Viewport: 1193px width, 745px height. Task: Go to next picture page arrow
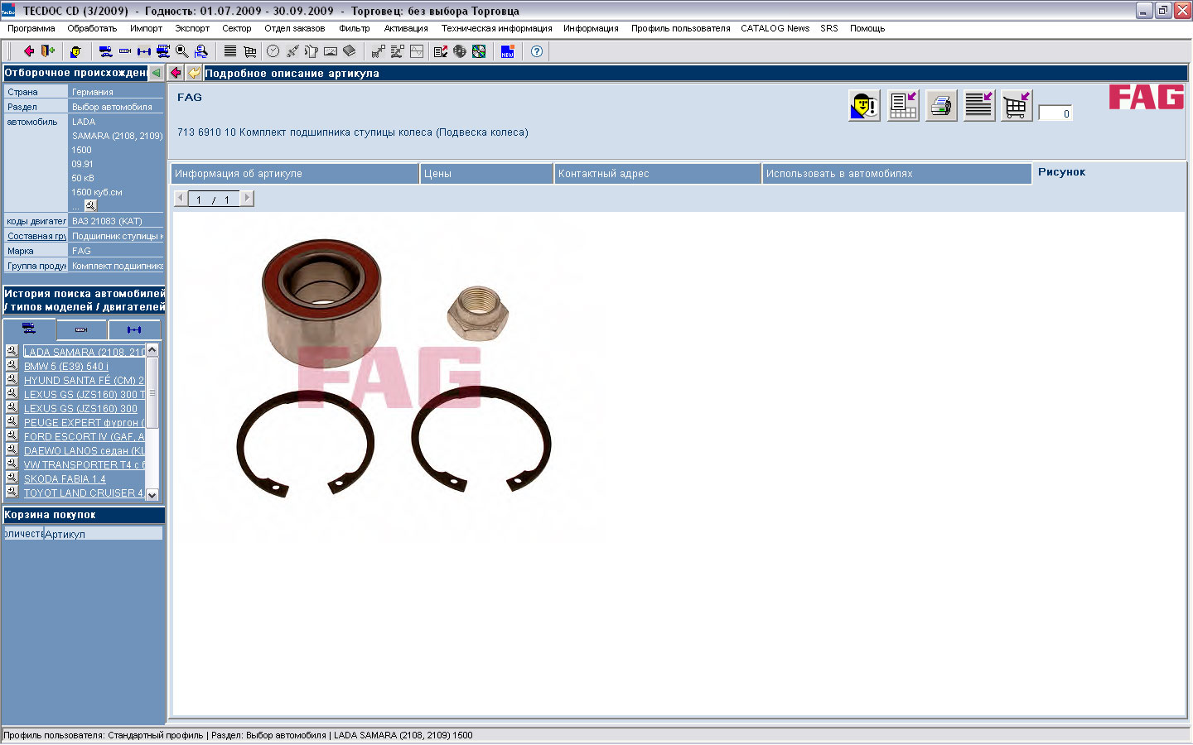(247, 199)
